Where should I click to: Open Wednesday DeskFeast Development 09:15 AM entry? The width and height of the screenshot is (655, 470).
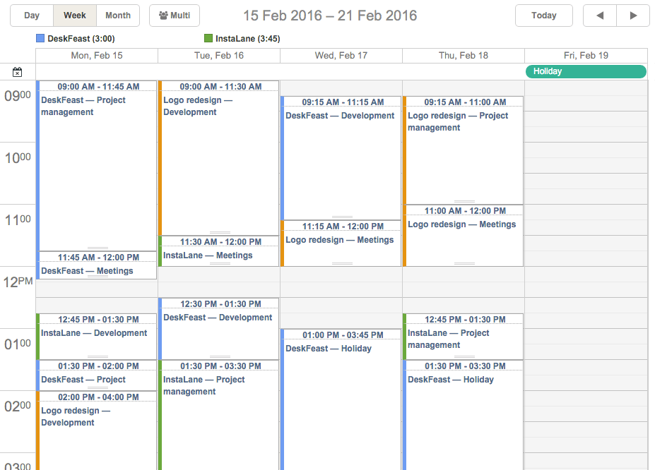point(341,158)
